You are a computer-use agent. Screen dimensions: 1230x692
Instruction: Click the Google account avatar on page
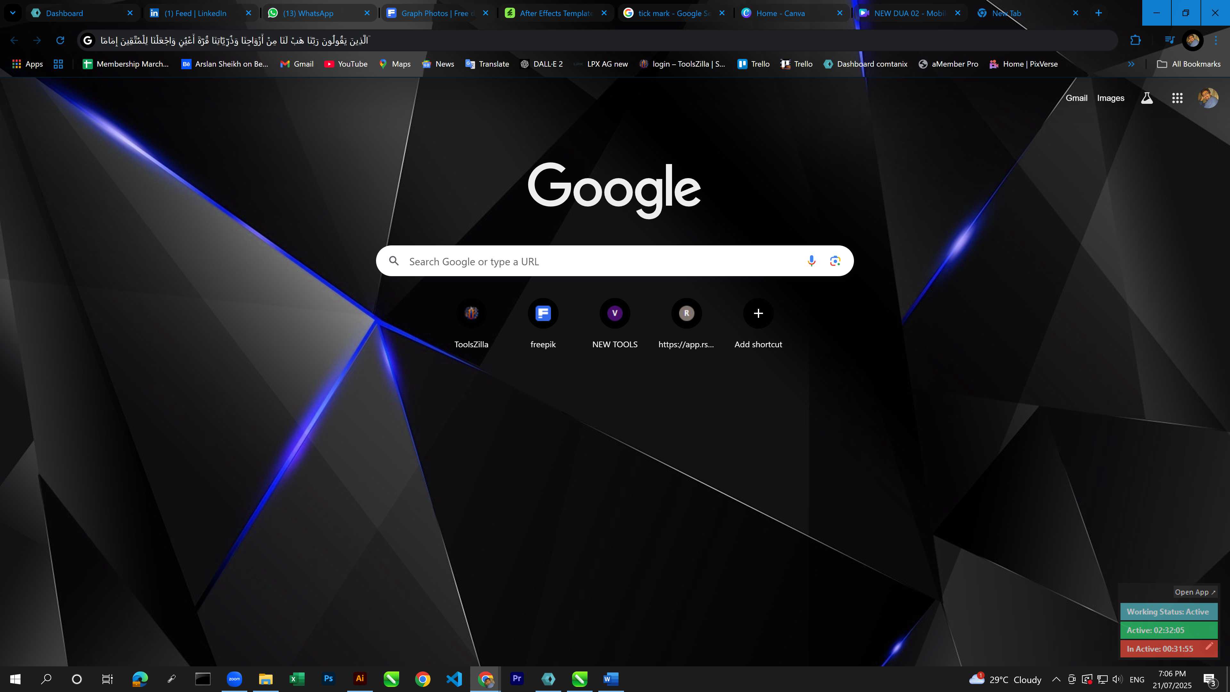coord(1209,98)
